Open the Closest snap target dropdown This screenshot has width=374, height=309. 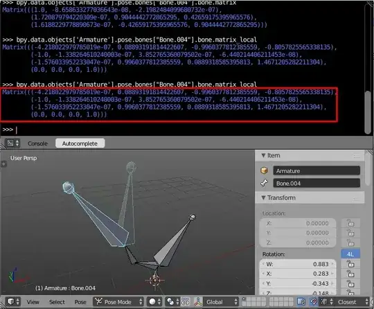click(352, 302)
